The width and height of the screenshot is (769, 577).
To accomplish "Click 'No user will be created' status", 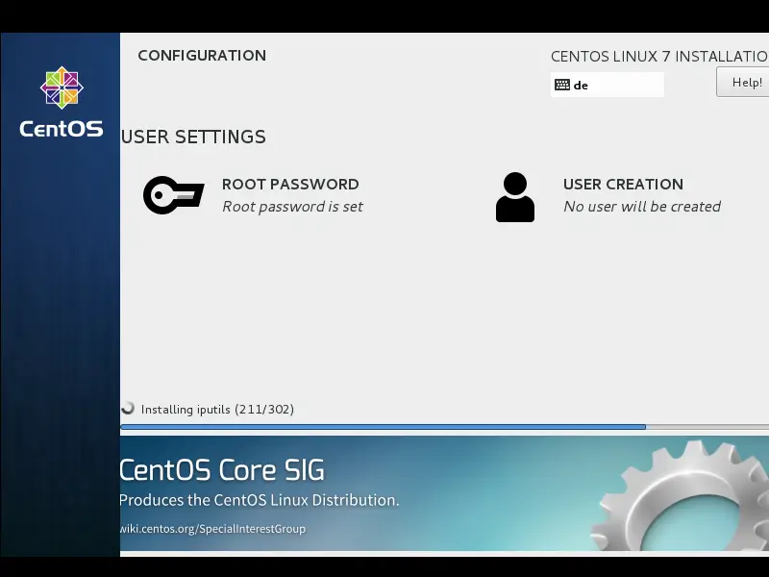I will click(642, 207).
